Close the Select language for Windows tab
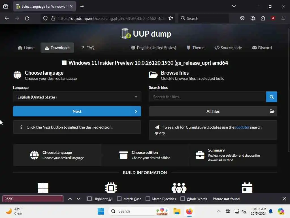 [71, 6]
